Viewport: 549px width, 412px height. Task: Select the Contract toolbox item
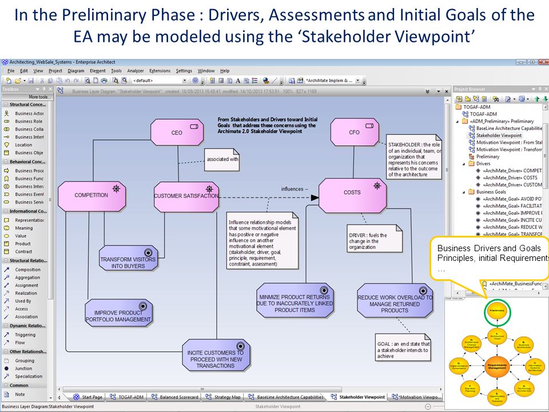24,252
